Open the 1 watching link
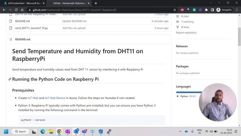This screenshot has width=241, height=136. [185, 22]
